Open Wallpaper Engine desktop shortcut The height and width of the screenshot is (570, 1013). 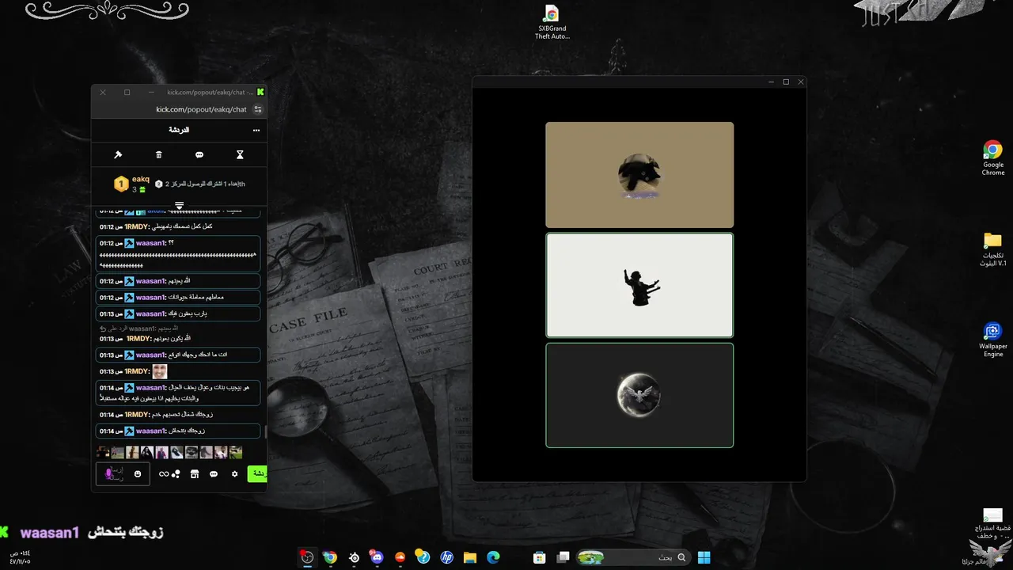pos(993,340)
